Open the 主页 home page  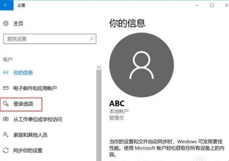(x=18, y=24)
